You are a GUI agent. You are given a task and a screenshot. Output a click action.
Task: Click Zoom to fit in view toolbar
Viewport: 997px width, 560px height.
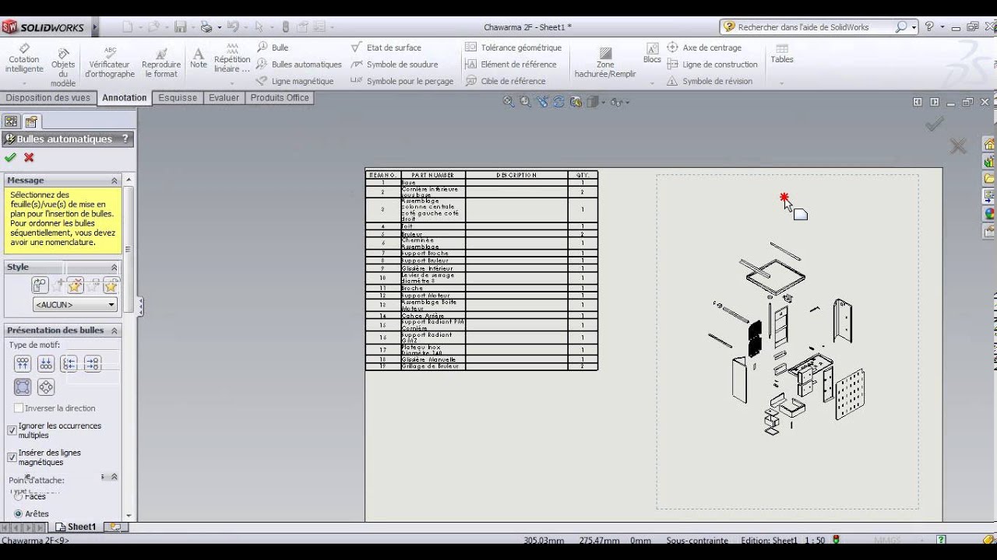tap(509, 102)
